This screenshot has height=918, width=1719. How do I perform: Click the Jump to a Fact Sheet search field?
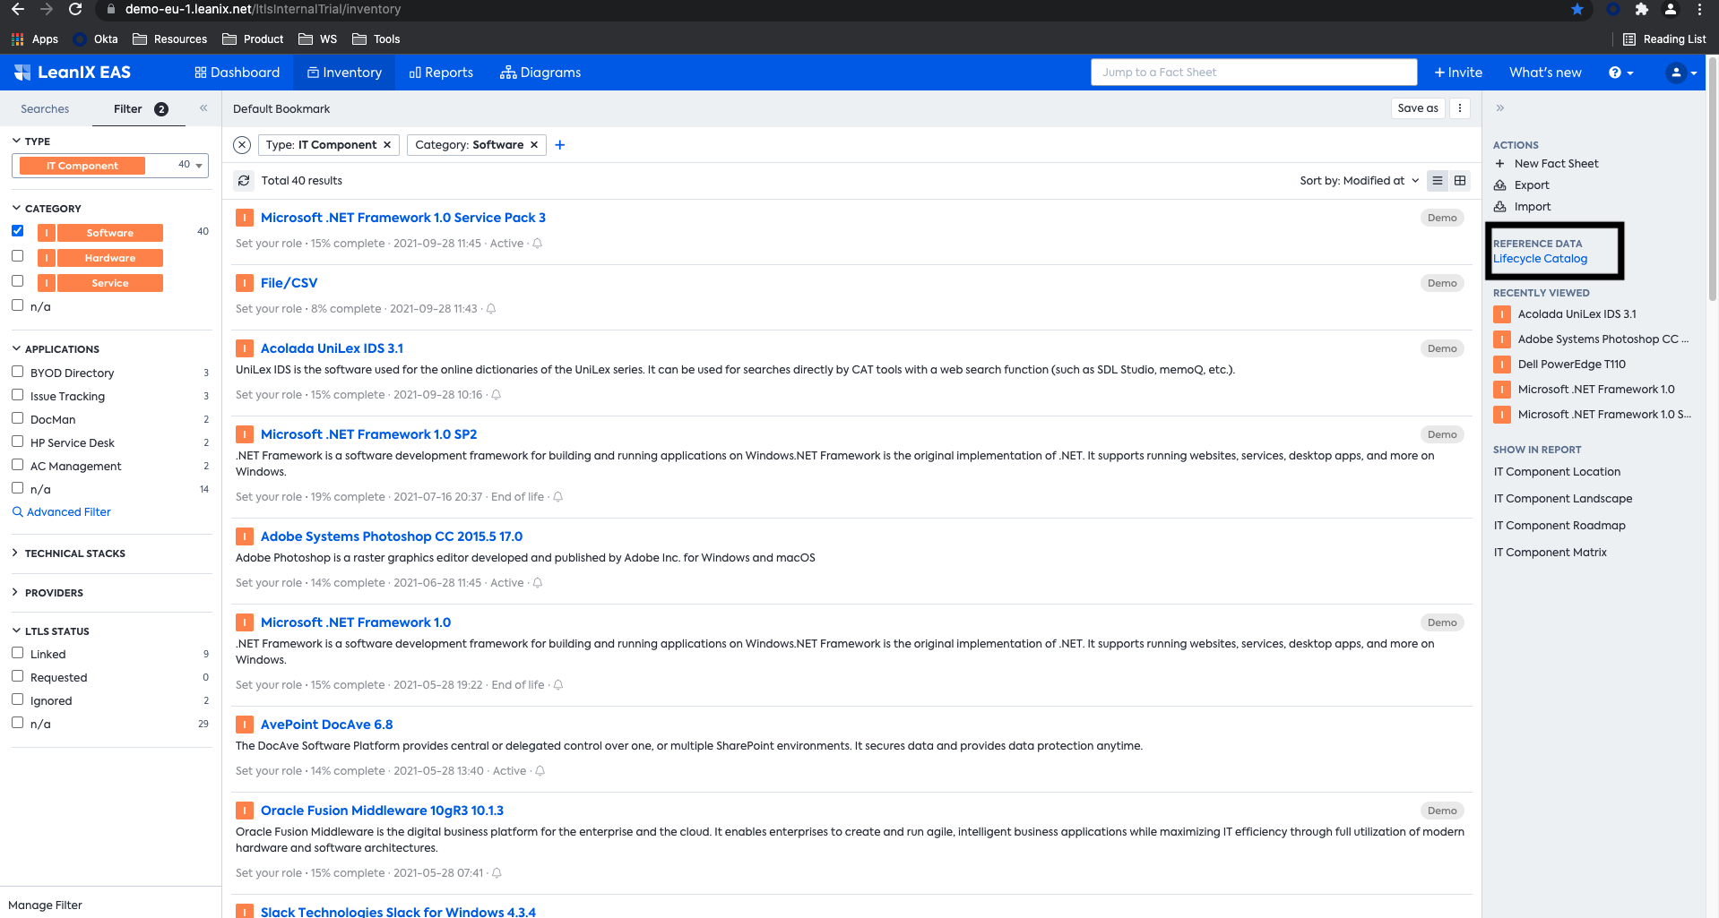coord(1254,73)
